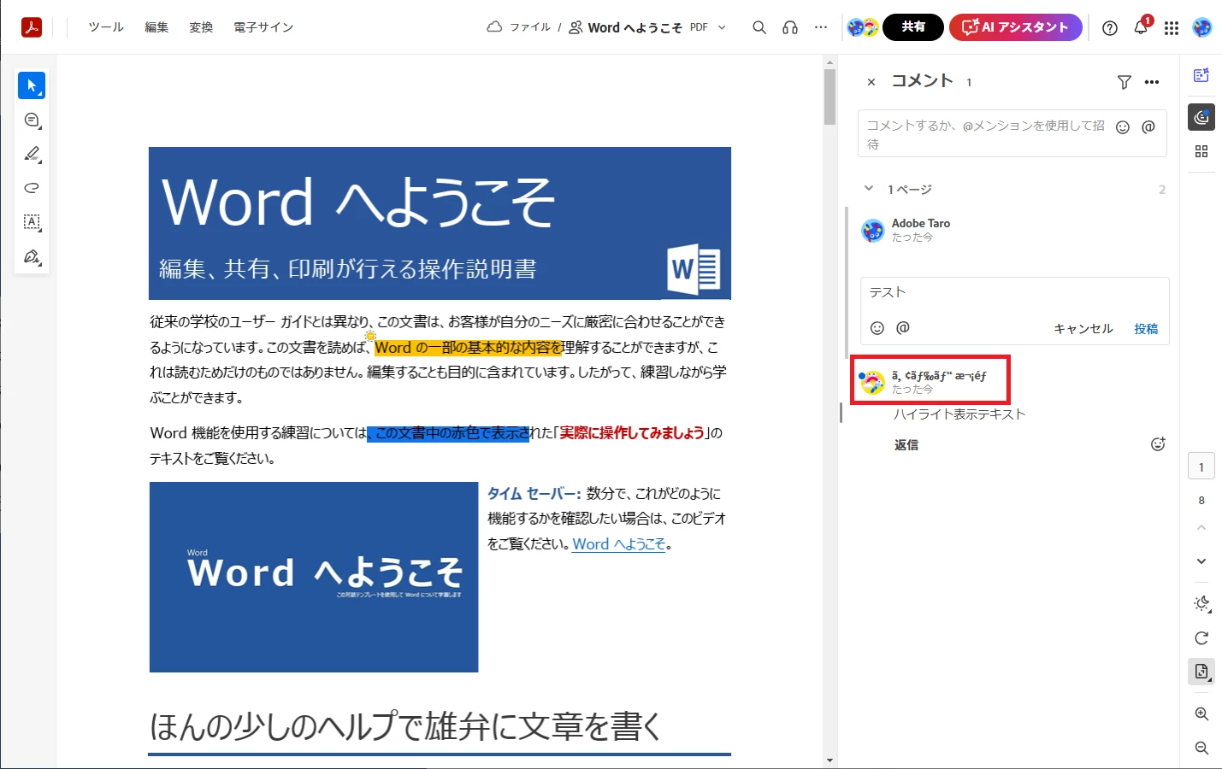
Task: Click the sticky note marker above the yellow highlight
Action: click(x=370, y=336)
